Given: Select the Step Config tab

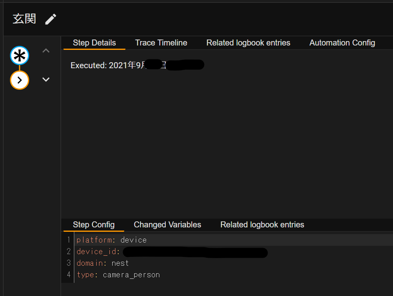Looking at the screenshot, I should tap(94, 225).
